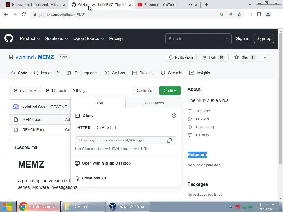Click the GitHub octocat logo

point(9,38)
